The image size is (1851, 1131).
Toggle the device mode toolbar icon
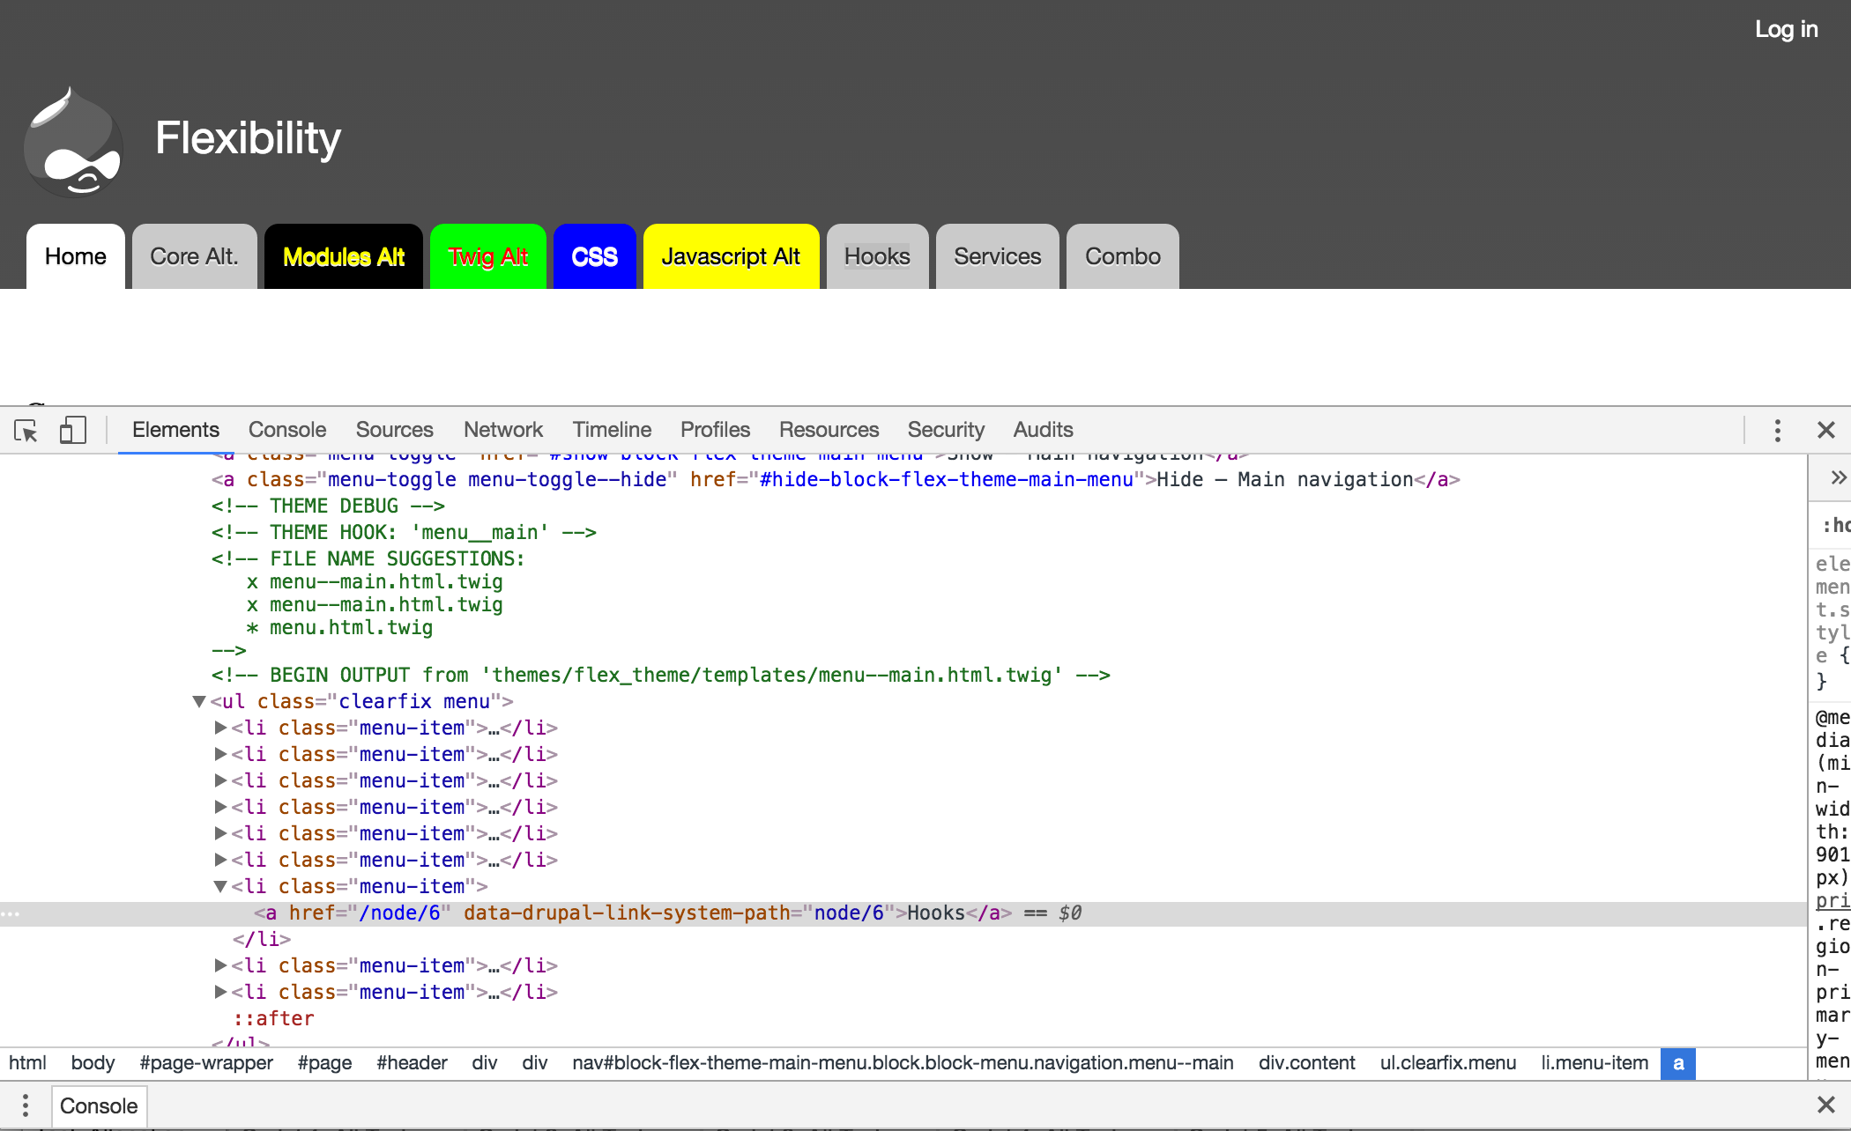click(72, 430)
